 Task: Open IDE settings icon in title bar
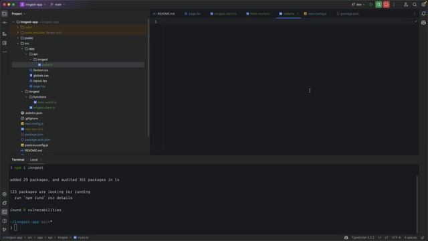coord(423,5)
